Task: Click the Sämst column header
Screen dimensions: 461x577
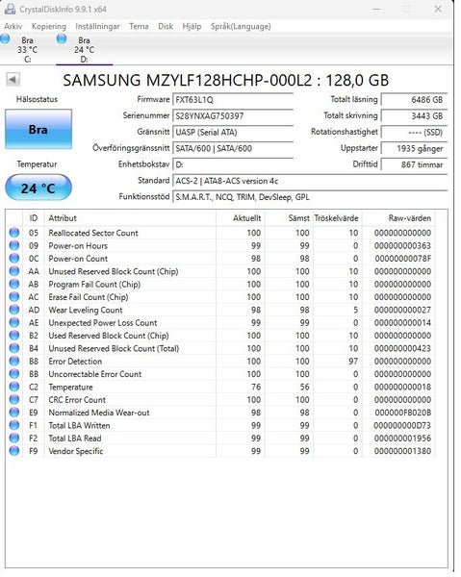Action: coord(289,218)
